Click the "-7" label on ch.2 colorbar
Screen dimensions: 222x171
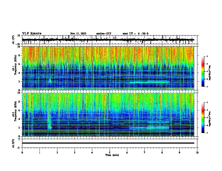(207, 133)
